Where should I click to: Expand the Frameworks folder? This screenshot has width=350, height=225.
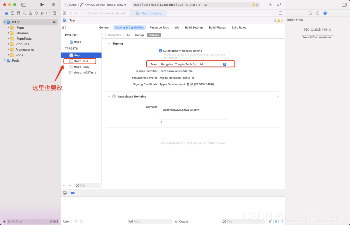tap(8, 49)
